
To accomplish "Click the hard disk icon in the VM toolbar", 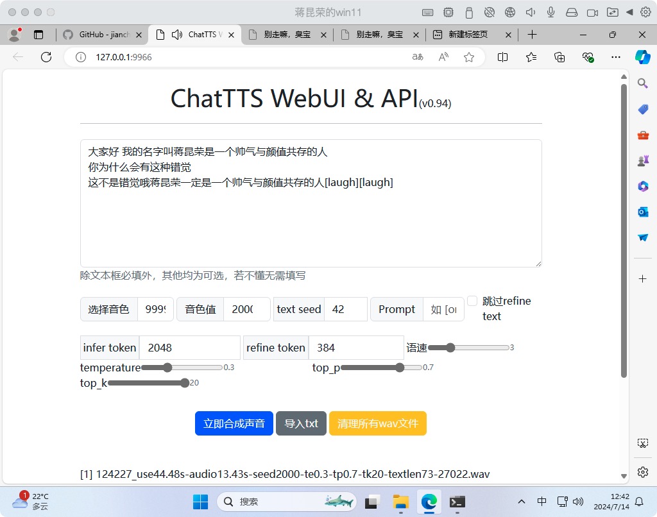I will (x=572, y=13).
